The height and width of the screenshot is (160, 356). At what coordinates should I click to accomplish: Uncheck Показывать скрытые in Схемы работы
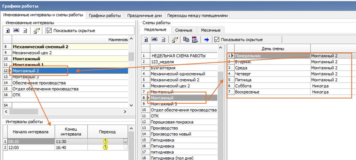[x=217, y=39]
